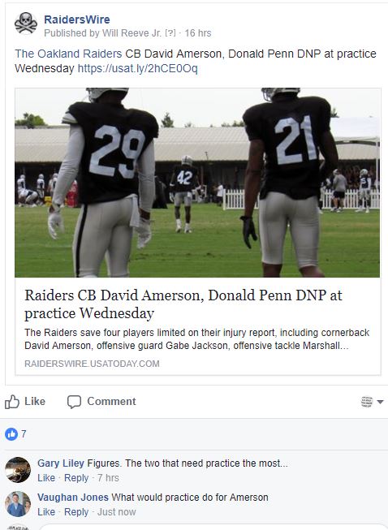The image size is (388, 530).
Task: Open Gary Liley's profile picture
Action: pos(18,470)
